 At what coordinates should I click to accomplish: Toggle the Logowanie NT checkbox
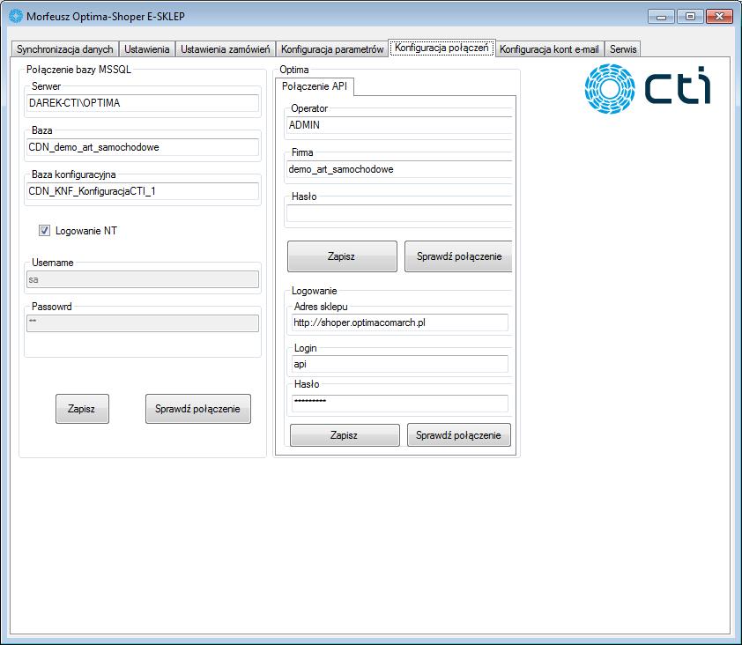[44, 231]
